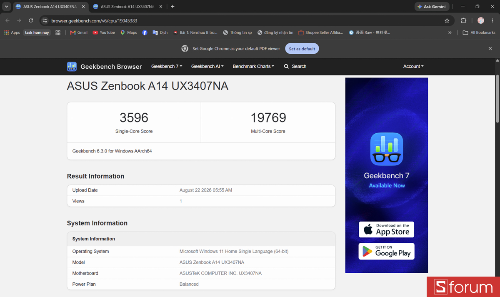Viewport: 500px width, 297px height.
Task: Close the second ASUS Zenbook tab
Action: [x=161, y=7]
